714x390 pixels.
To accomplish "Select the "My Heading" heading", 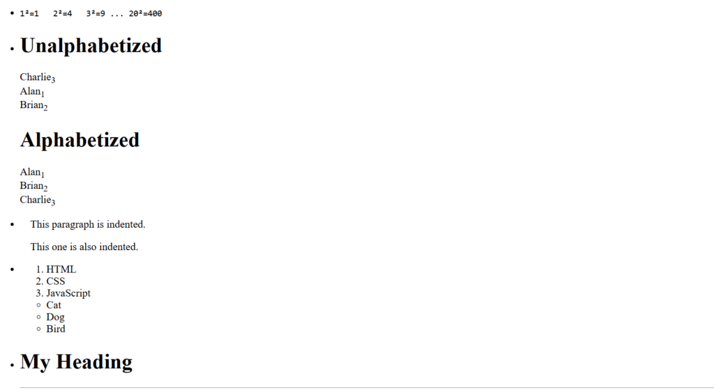I will 76,362.
